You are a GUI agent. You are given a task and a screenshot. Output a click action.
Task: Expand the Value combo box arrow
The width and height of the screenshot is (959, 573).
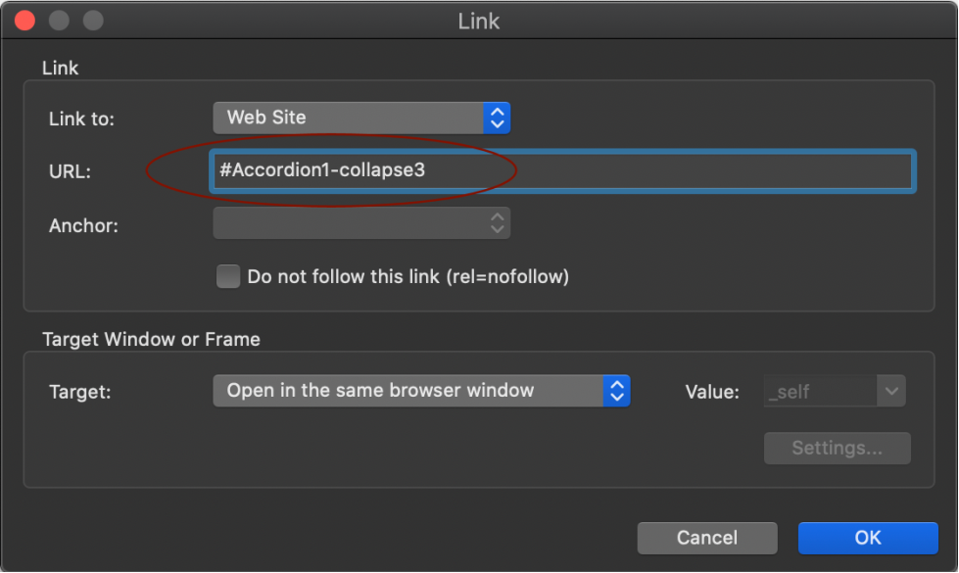(891, 392)
